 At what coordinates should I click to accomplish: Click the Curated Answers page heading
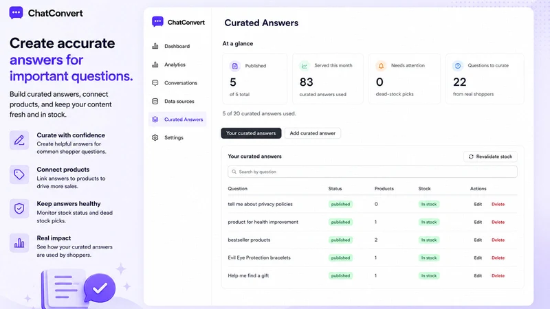[x=261, y=23]
